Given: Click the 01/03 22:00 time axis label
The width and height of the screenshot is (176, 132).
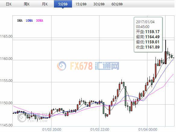Looking at the screenshot, I should (x=100, y=130).
